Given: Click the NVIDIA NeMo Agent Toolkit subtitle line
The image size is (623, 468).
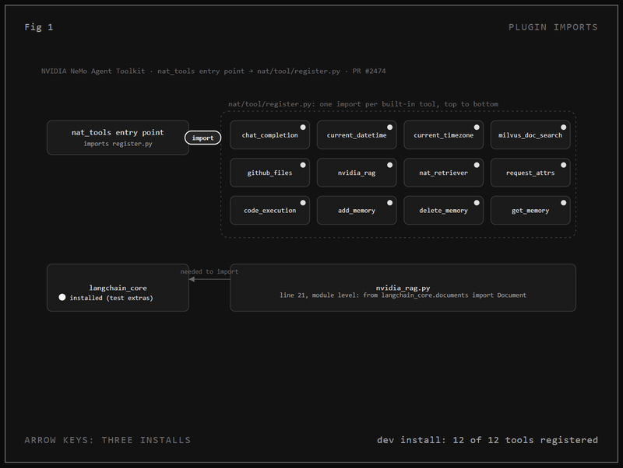Looking at the screenshot, I should [x=213, y=71].
